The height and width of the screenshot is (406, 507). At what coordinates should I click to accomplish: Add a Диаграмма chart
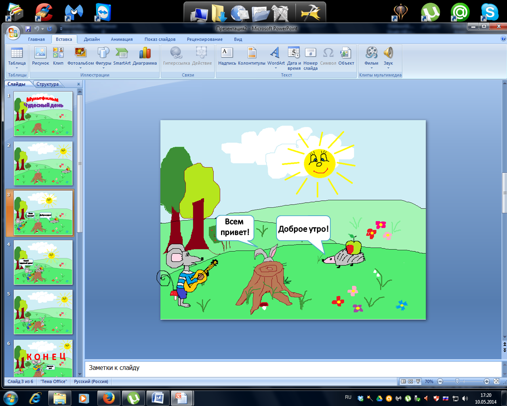(x=145, y=56)
